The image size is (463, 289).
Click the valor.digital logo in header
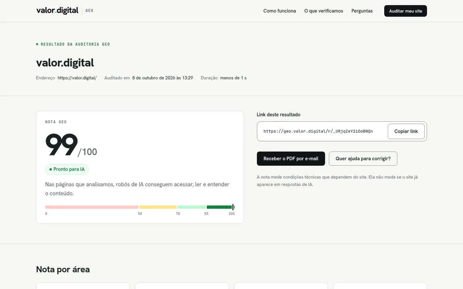[x=57, y=11]
